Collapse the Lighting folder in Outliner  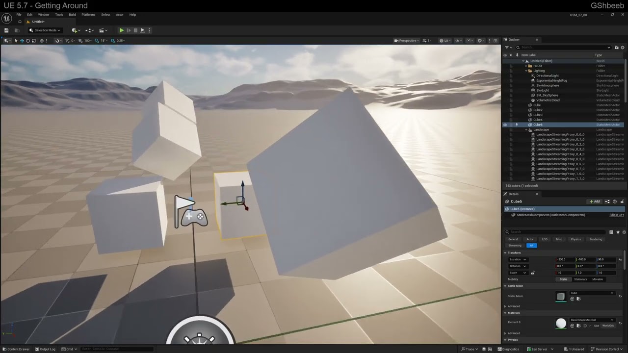526,71
